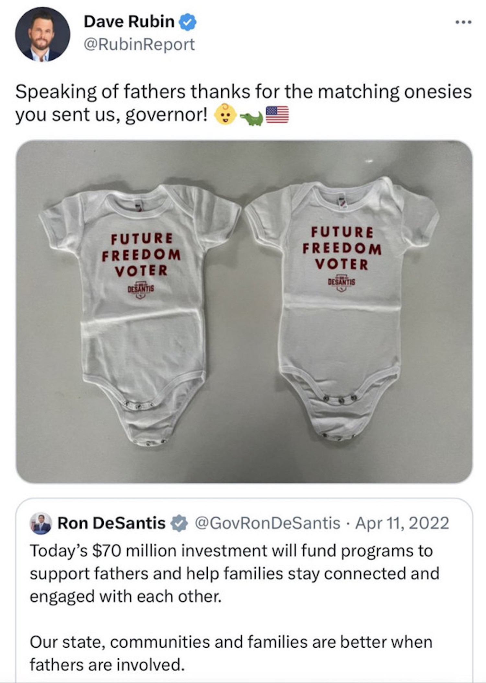Click the right onesie's Future Freedom Voter text
The height and width of the screenshot is (683, 486).
point(342,248)
